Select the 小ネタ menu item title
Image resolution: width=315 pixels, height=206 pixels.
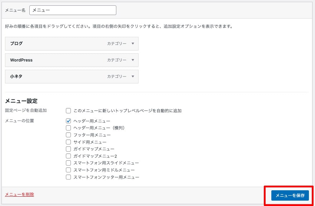tap(16, 77)
